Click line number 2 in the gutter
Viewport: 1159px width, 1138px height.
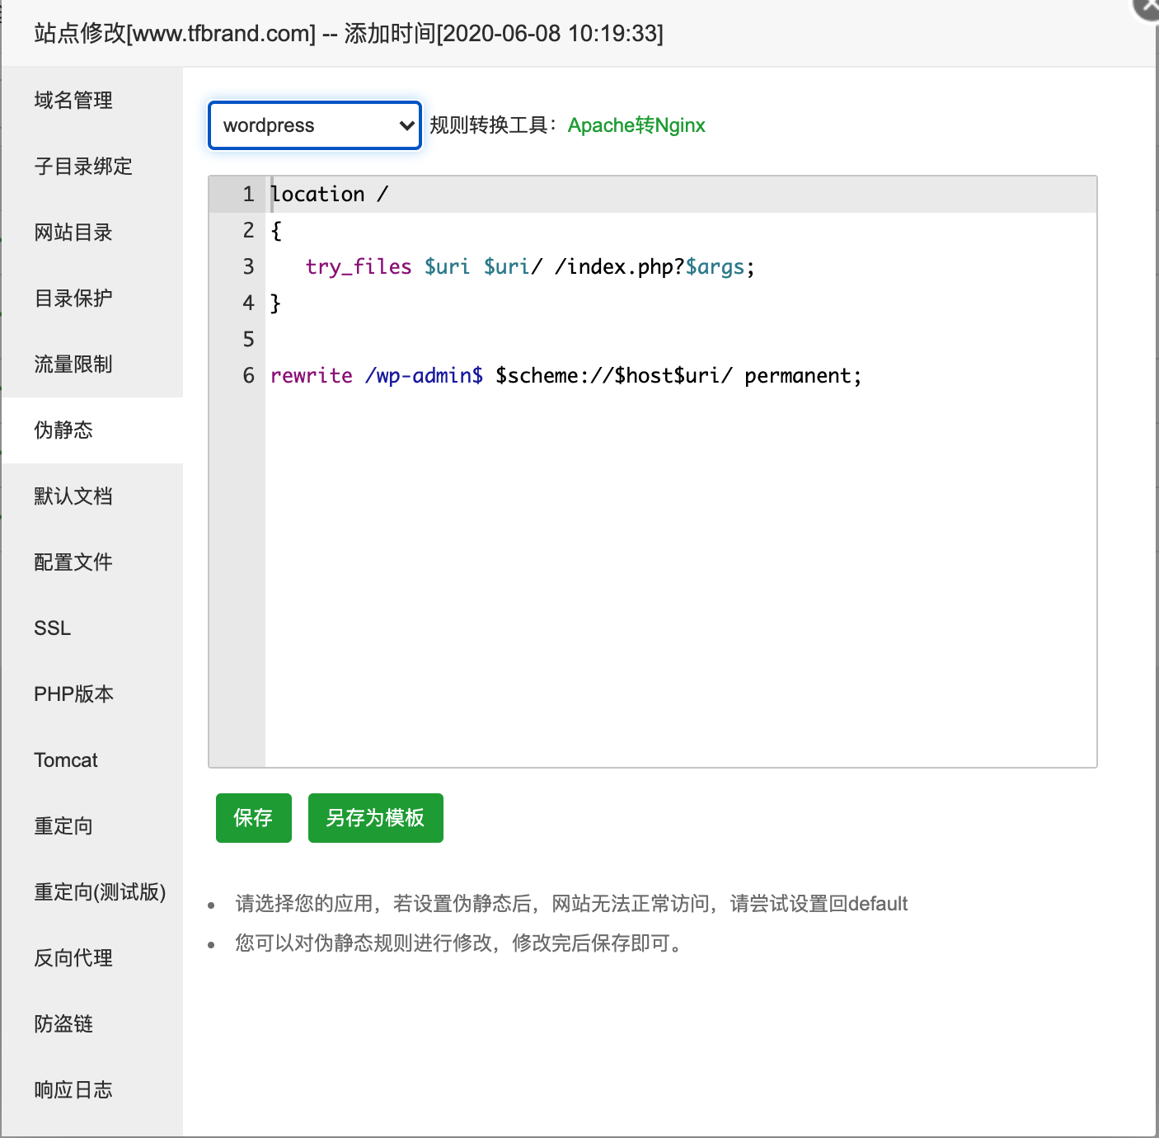248,231
